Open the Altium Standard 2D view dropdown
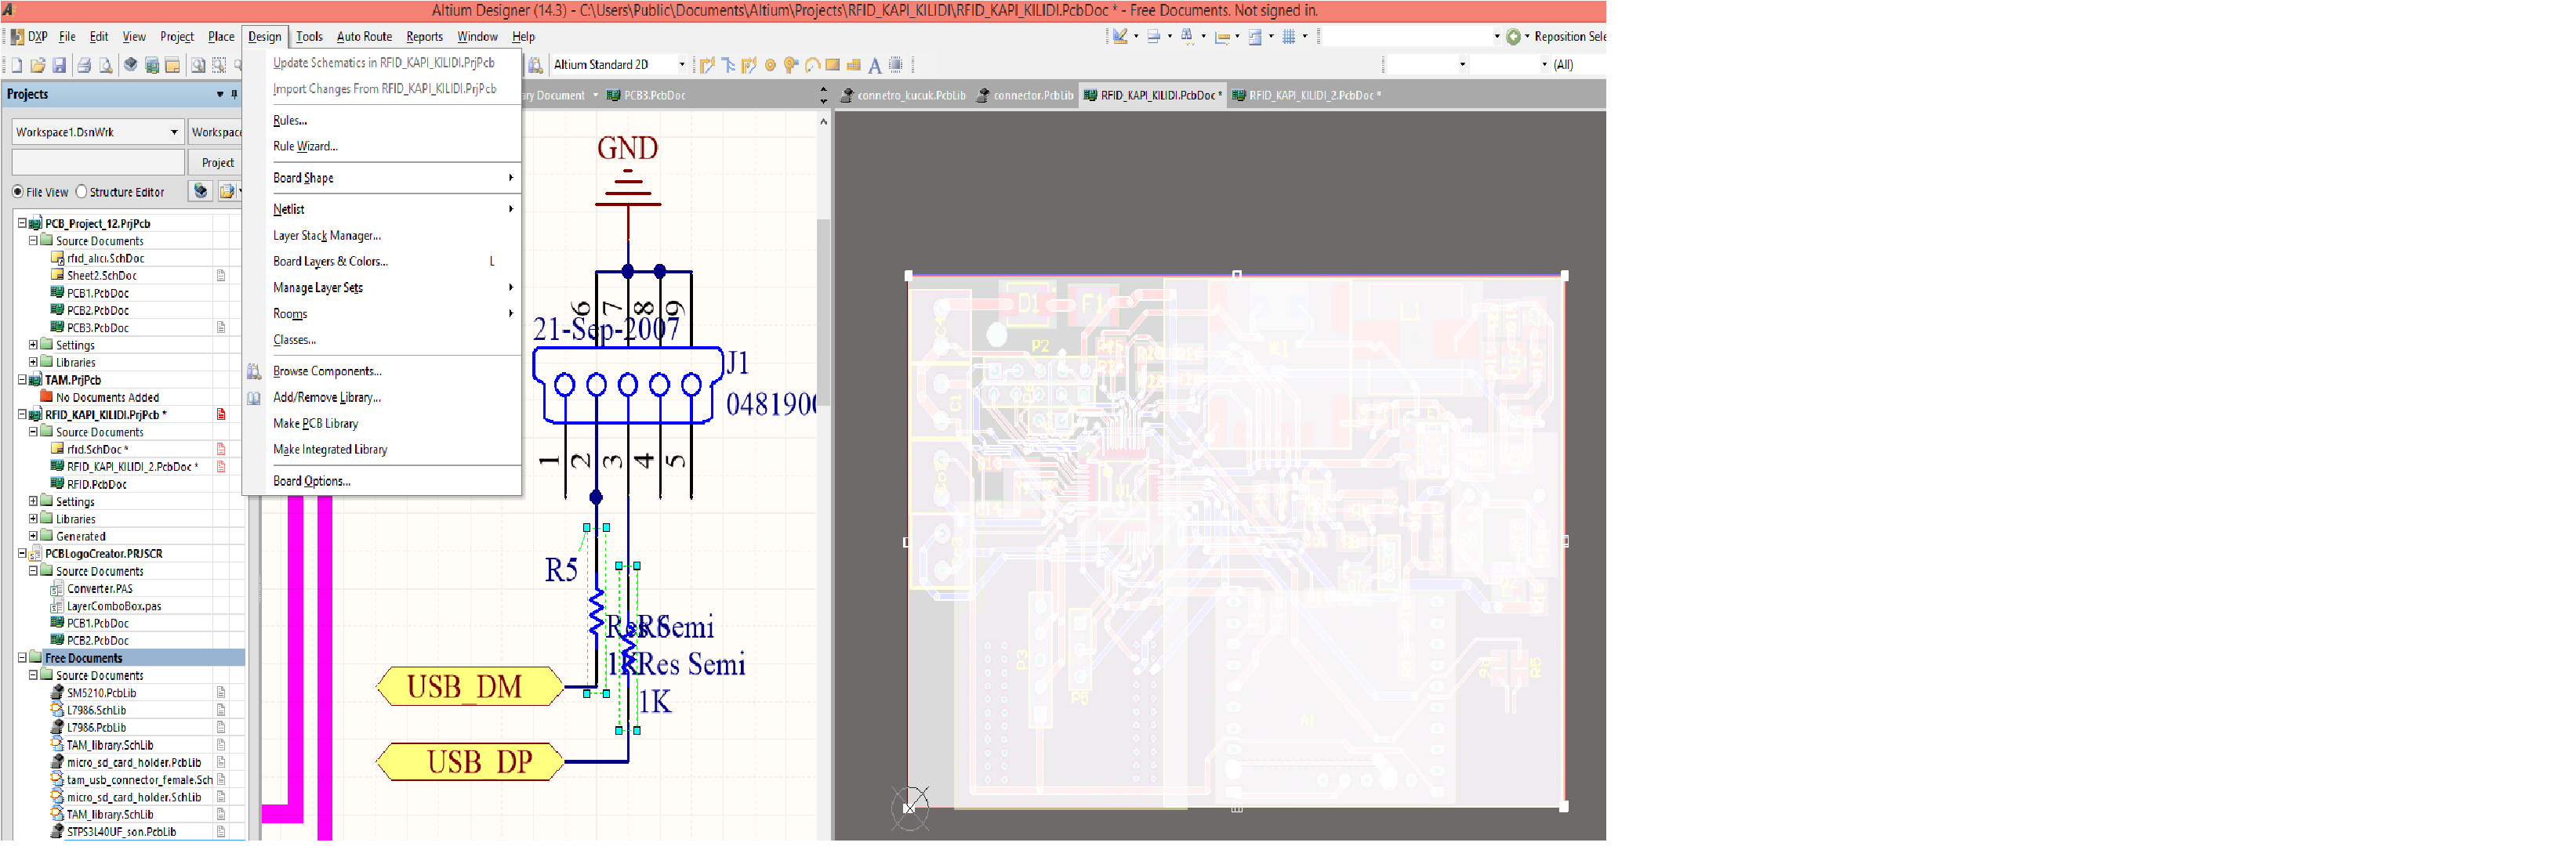This screenshot has width=2576, height=846. coord(682,64)
